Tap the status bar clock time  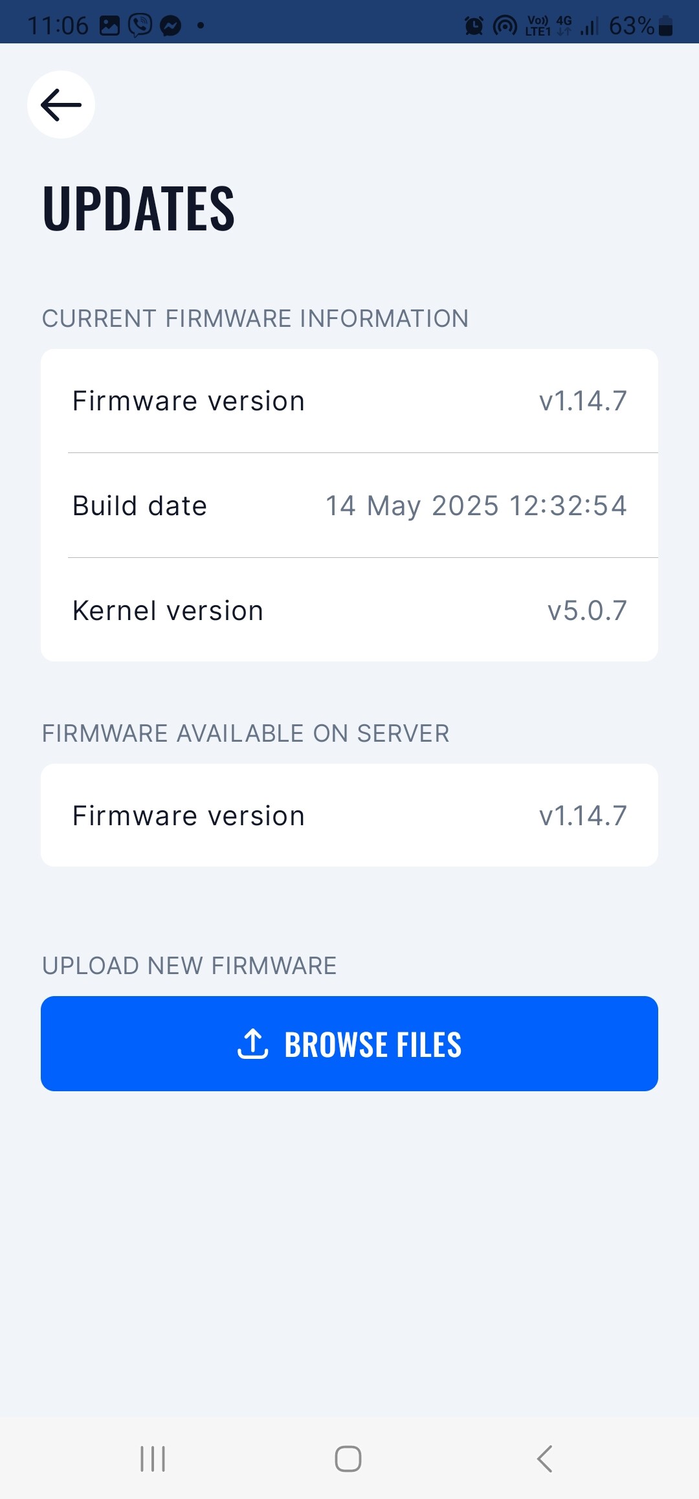(x=58, y=26)
